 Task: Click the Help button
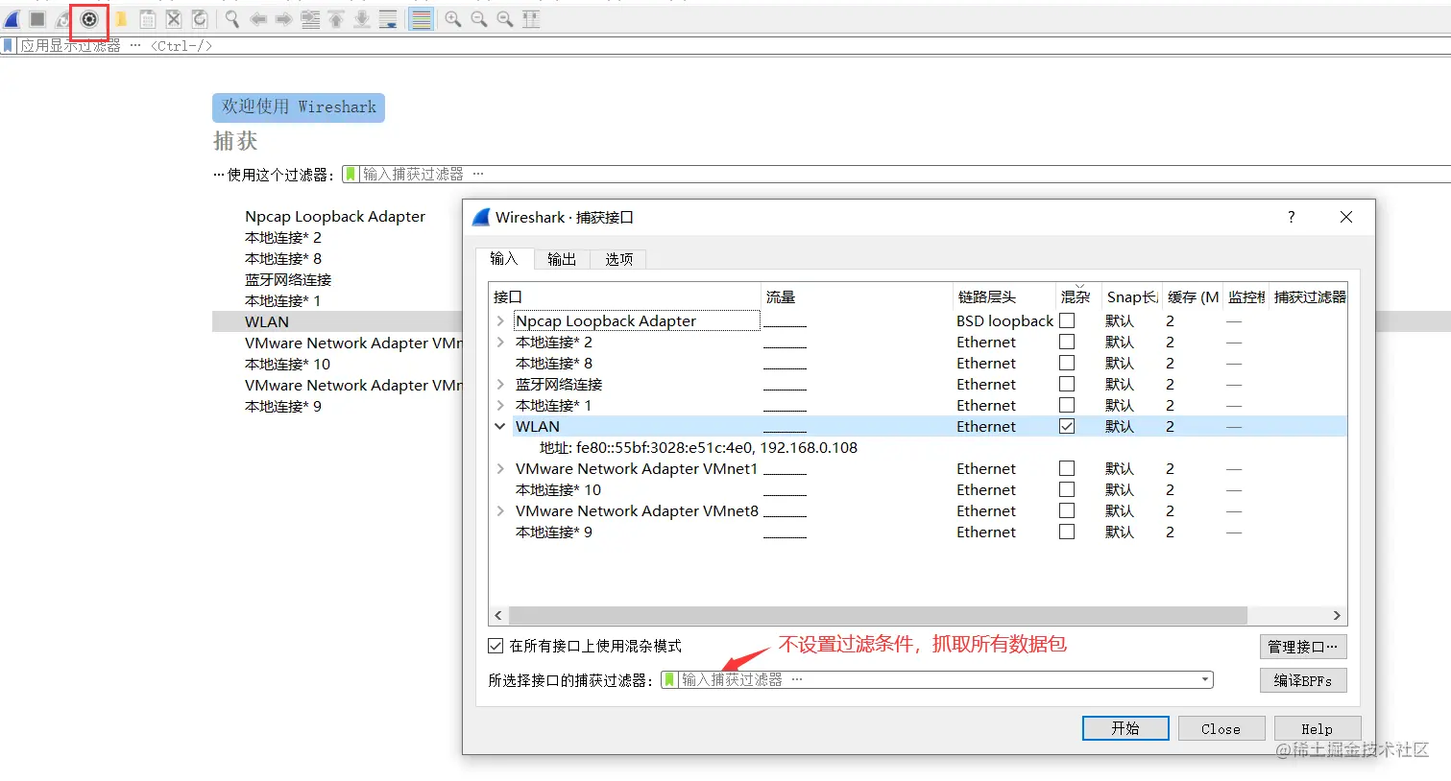[x=1317, y=728]
